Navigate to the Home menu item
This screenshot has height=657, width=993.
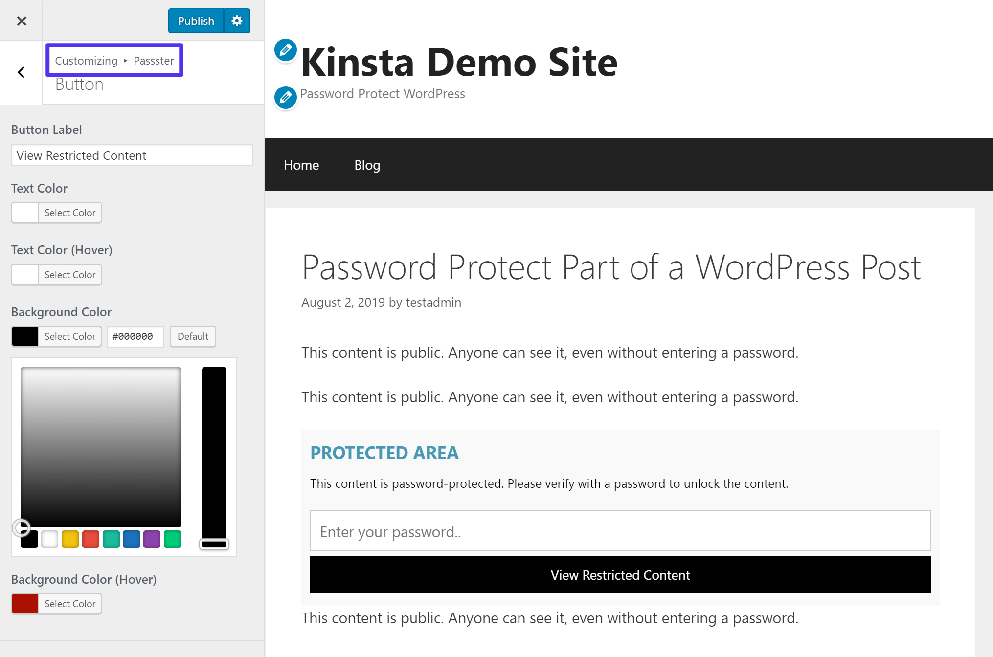pos(302,165)
